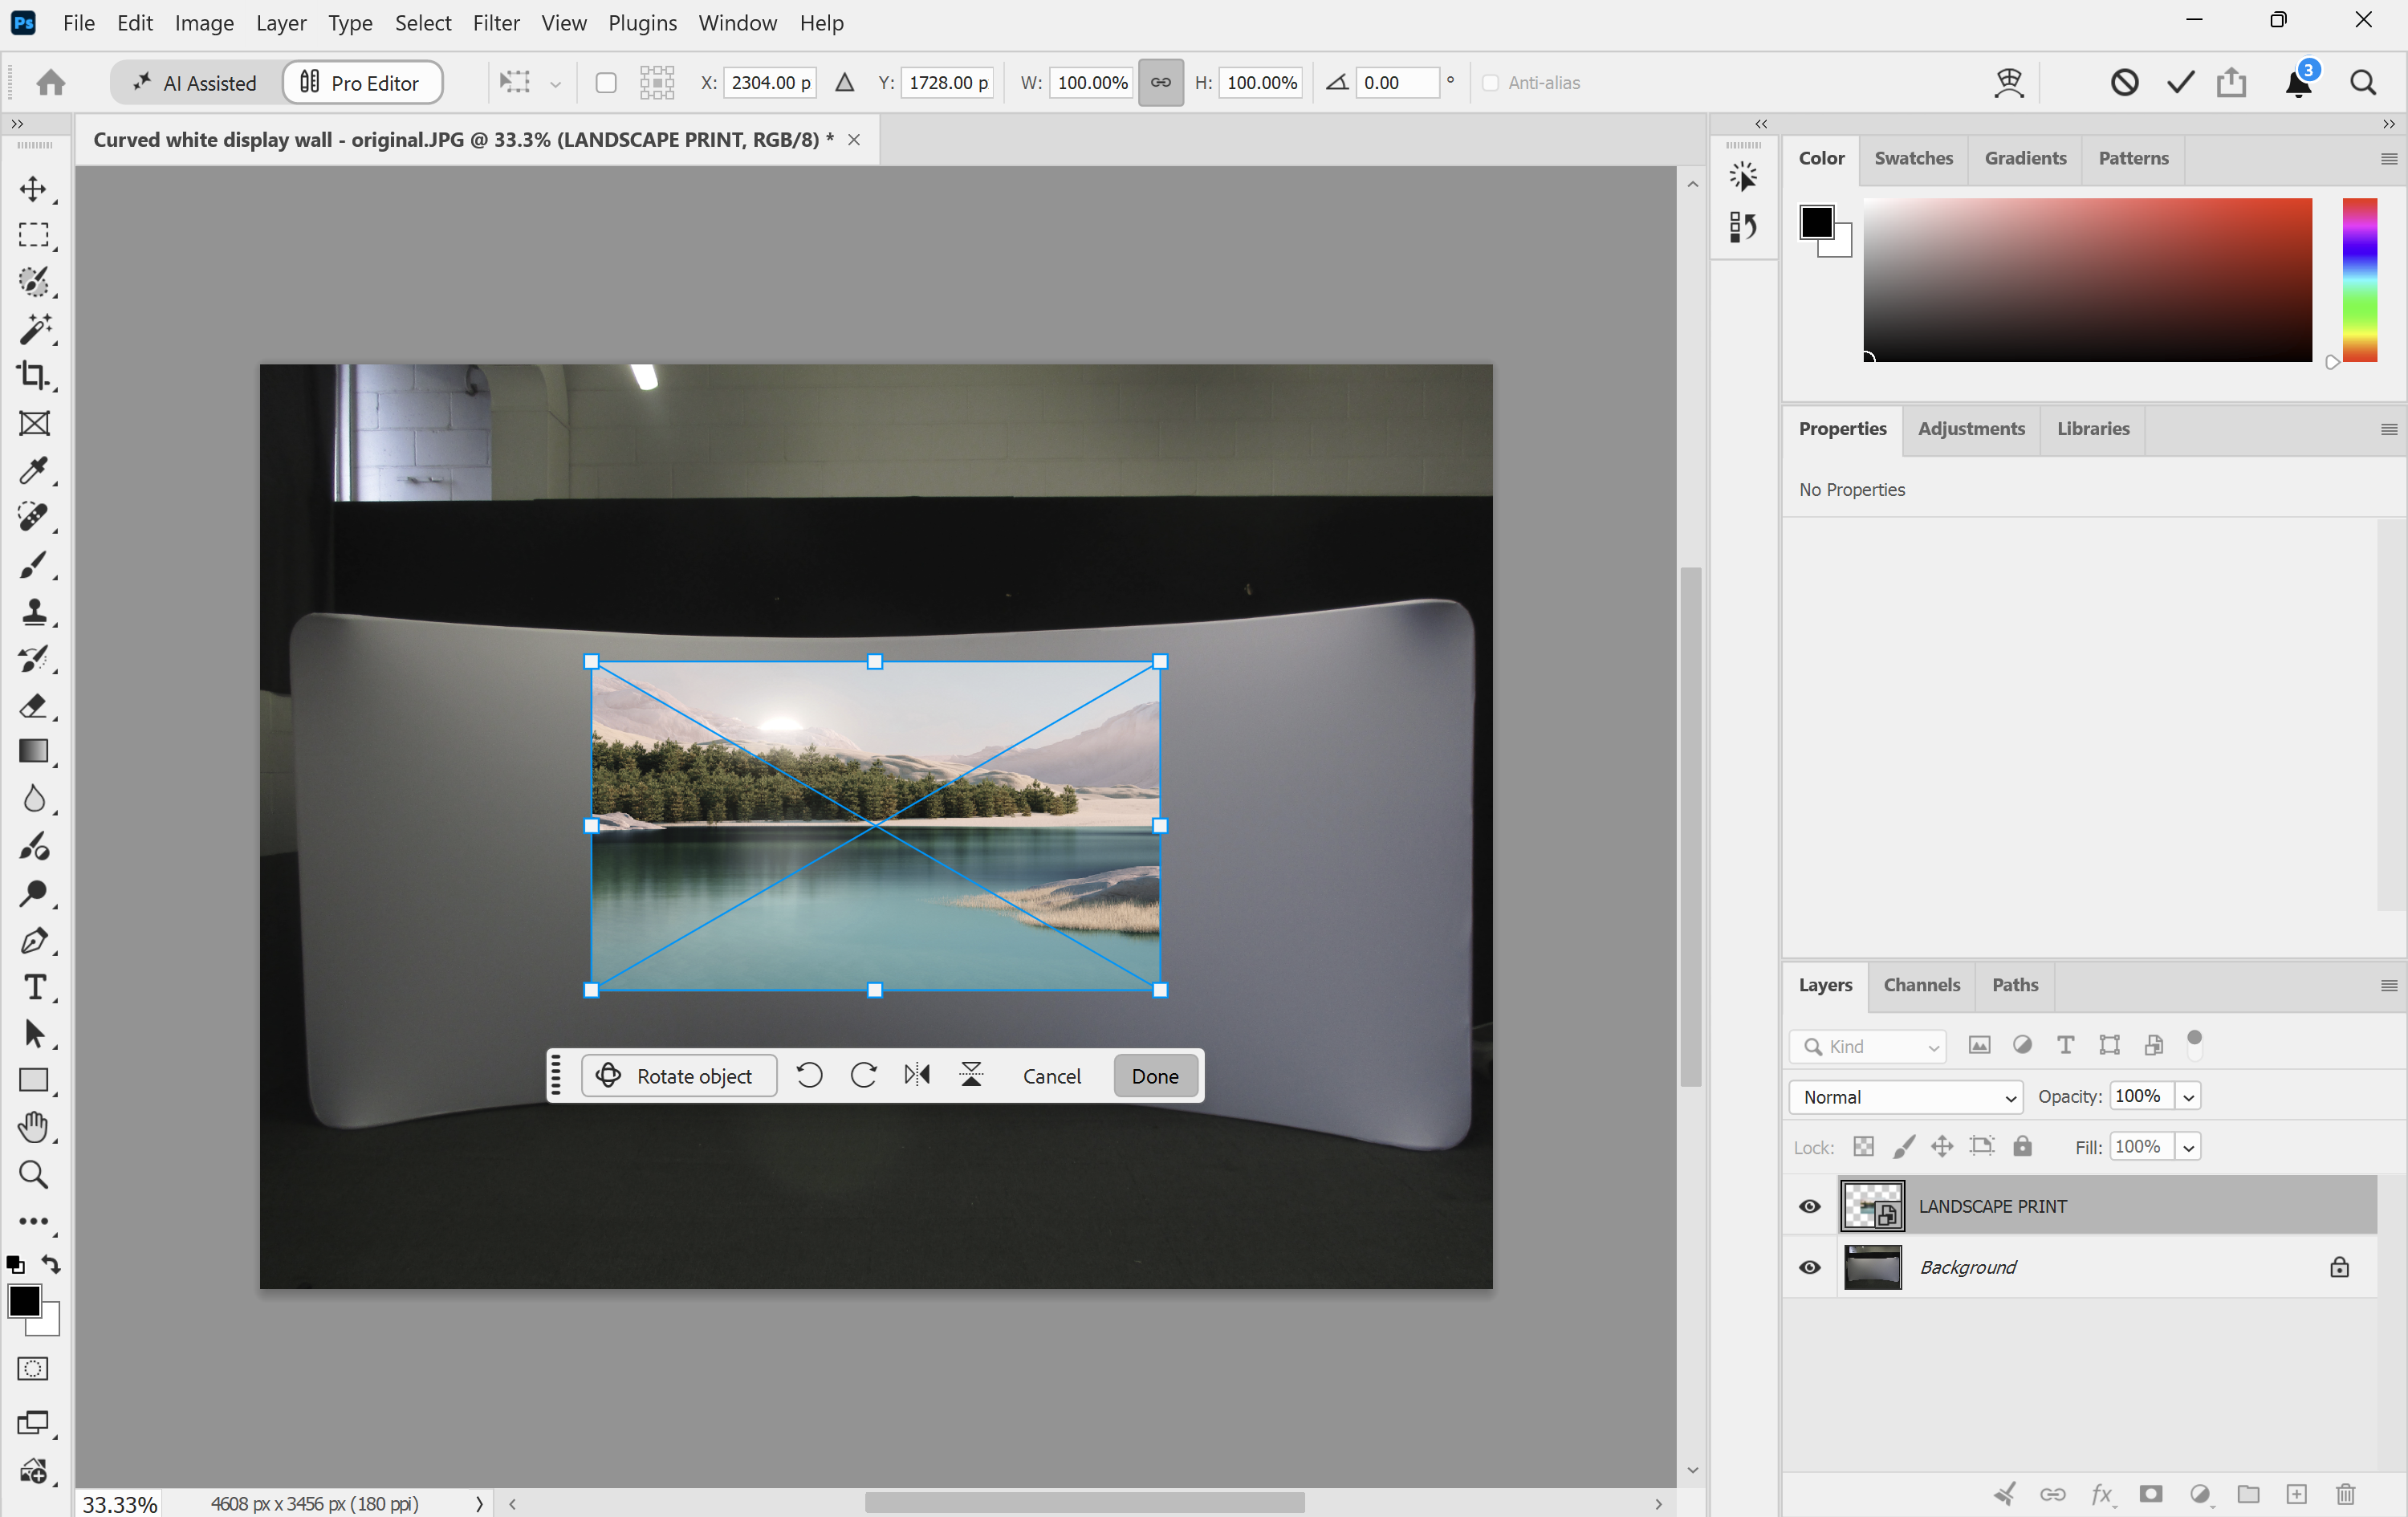This screenshot has width=2408, height=1517.
Task: Select the Crop tool
Action: pos(33,376)
